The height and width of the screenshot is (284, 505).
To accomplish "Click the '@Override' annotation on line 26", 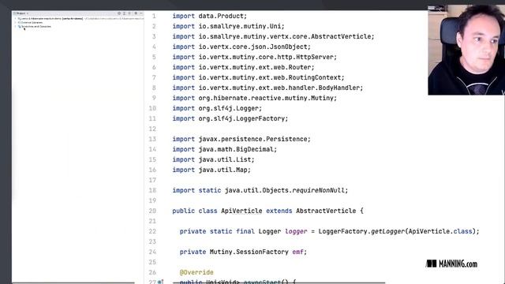I will coord(196,272).
